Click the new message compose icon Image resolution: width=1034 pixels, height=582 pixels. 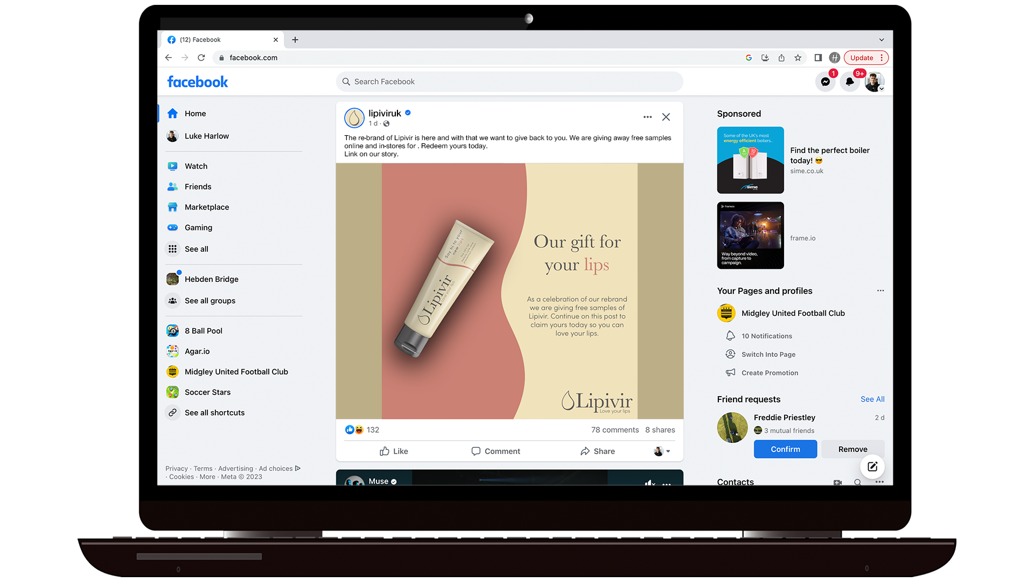872,467
